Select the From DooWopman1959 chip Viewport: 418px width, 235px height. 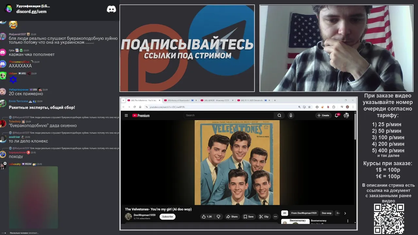[304, 213]
